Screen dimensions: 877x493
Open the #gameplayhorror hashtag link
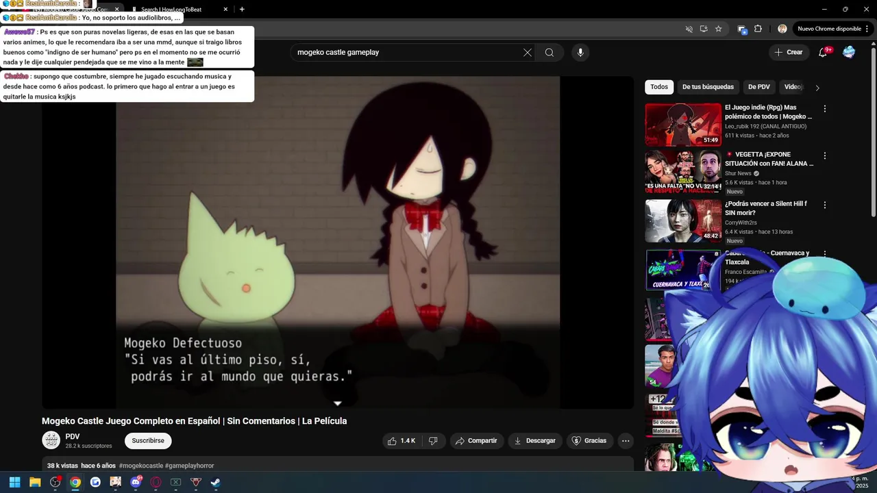click(190, 466)
